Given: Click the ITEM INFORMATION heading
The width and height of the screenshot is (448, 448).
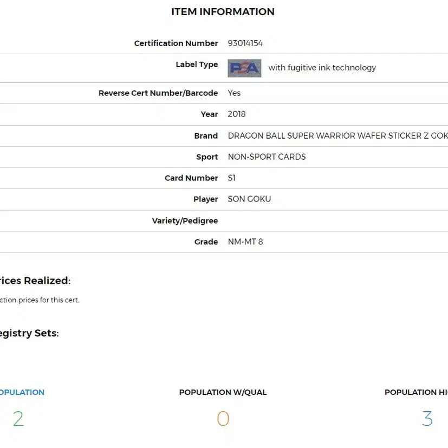Looking at the screenshot, I should 223,12.
